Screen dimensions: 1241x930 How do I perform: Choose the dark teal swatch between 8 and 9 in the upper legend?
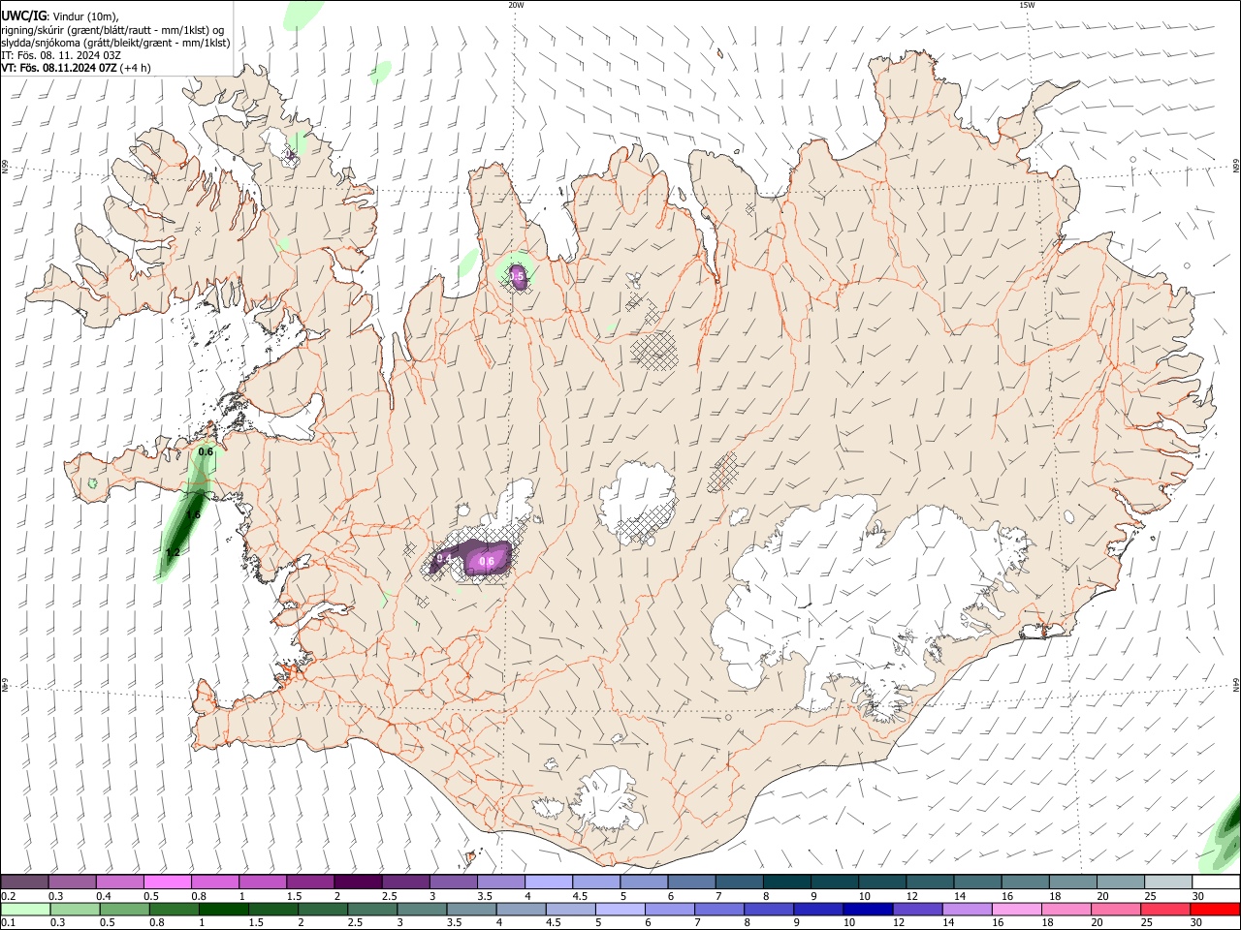pyautogui.click(x=785, y=883)
